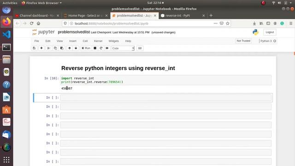The image size is (295, 166).
Task: Open Firefox downloads panel
Action: (254, 24)
